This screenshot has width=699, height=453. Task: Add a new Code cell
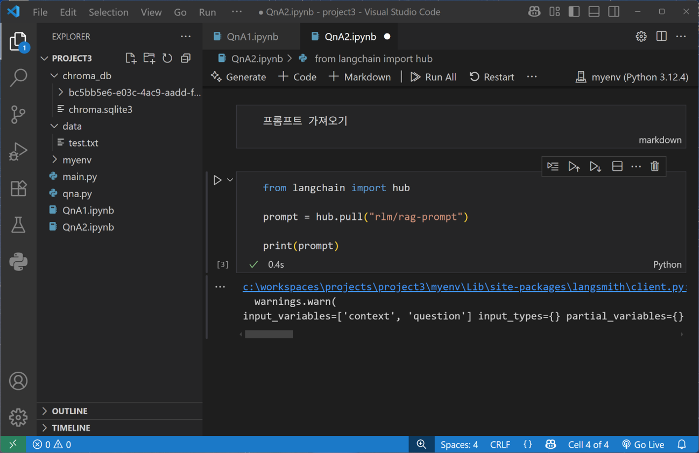pos(298,77)
